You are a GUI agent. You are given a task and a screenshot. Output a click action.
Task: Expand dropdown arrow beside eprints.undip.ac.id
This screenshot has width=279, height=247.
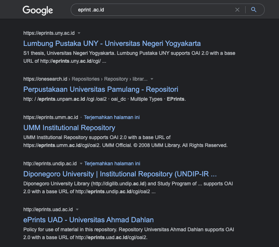[x=81, y=163]
